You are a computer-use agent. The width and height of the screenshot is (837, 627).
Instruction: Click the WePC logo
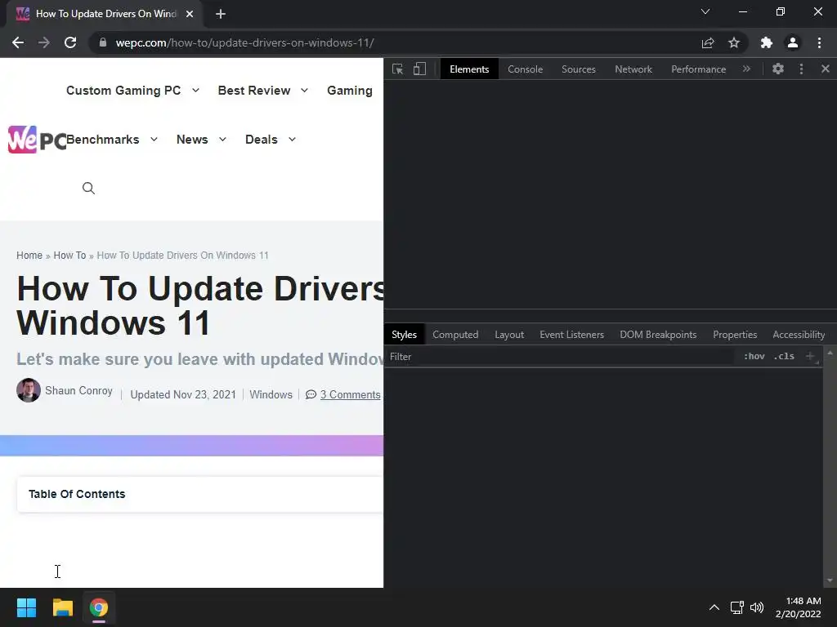point(37,140)
